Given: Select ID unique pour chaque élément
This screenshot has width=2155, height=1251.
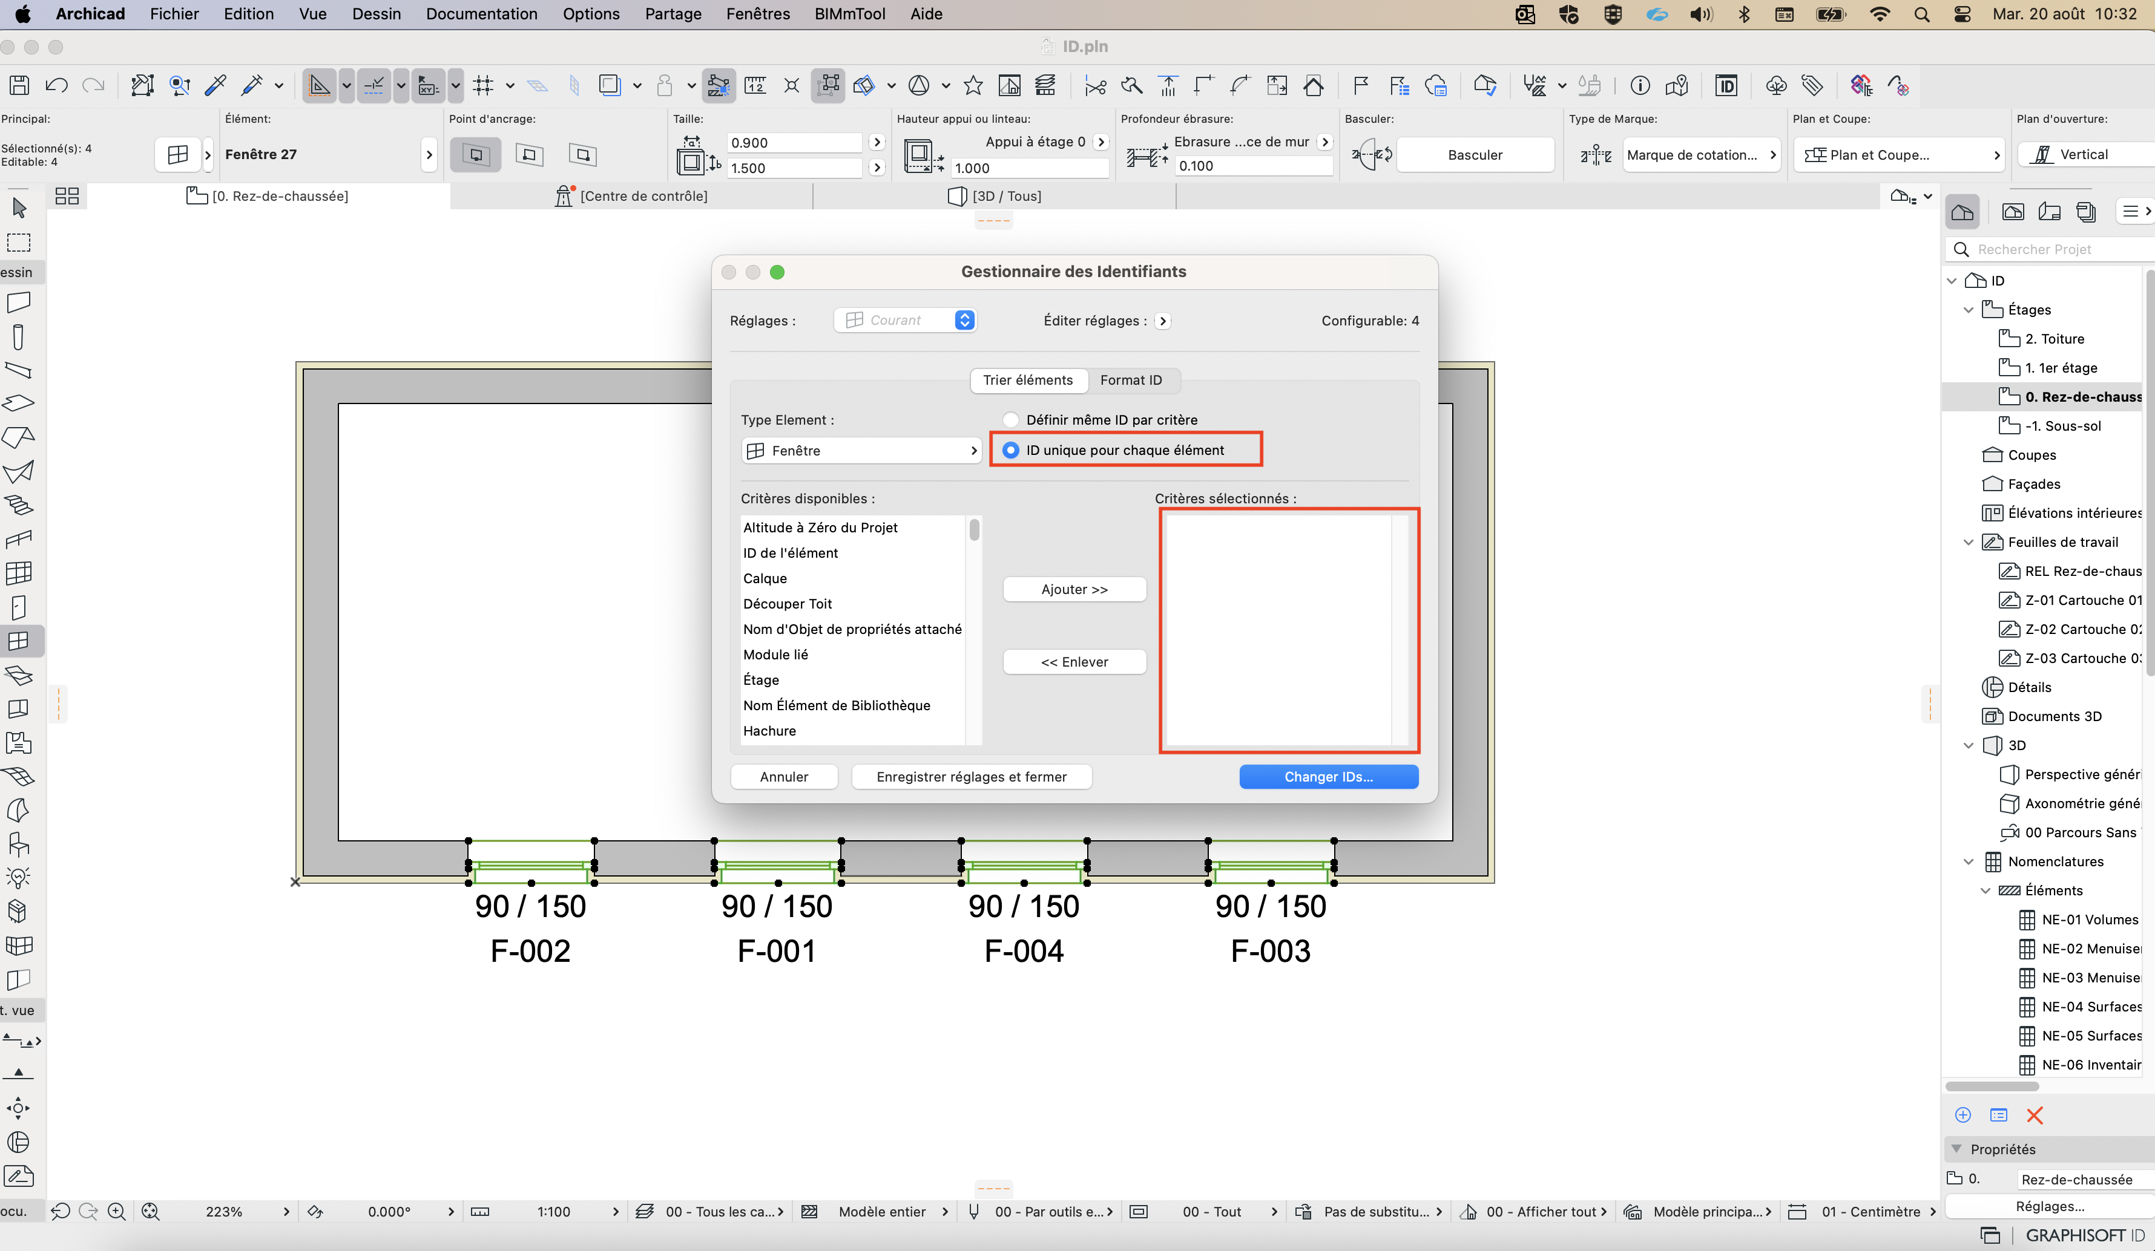Looking at the screenshot, I should pos(1011,450).
